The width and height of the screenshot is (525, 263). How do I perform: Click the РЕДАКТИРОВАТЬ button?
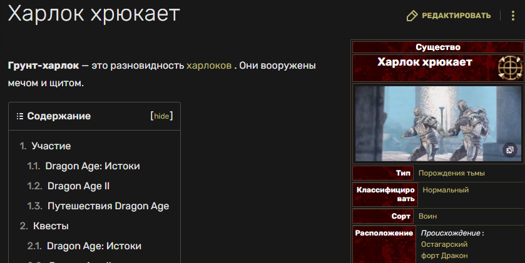(x=449, y=16)
